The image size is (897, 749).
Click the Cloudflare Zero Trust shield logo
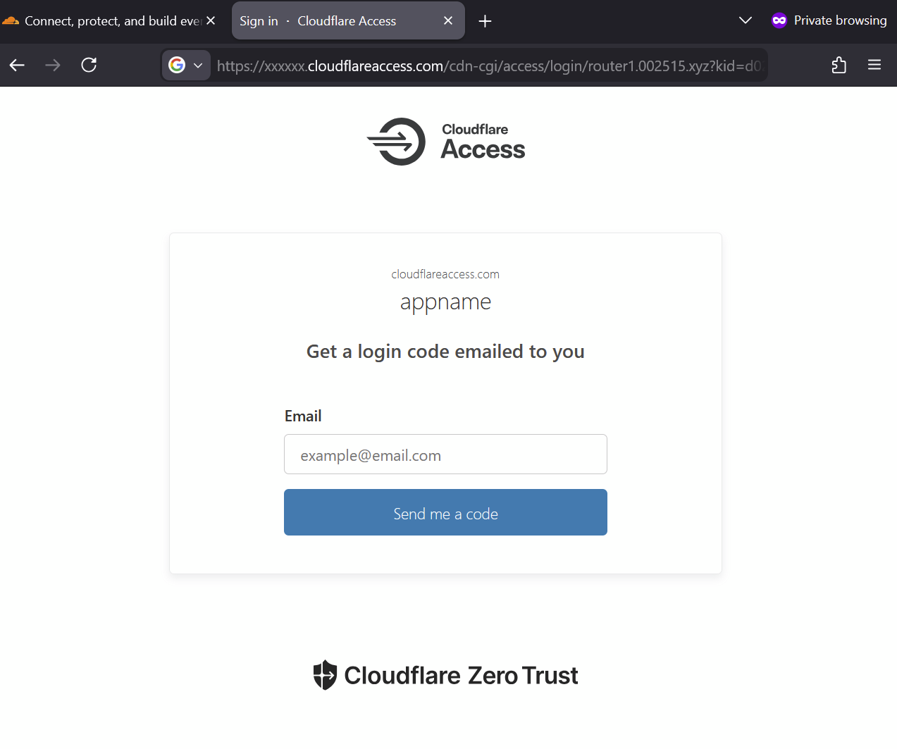(325, 675)
